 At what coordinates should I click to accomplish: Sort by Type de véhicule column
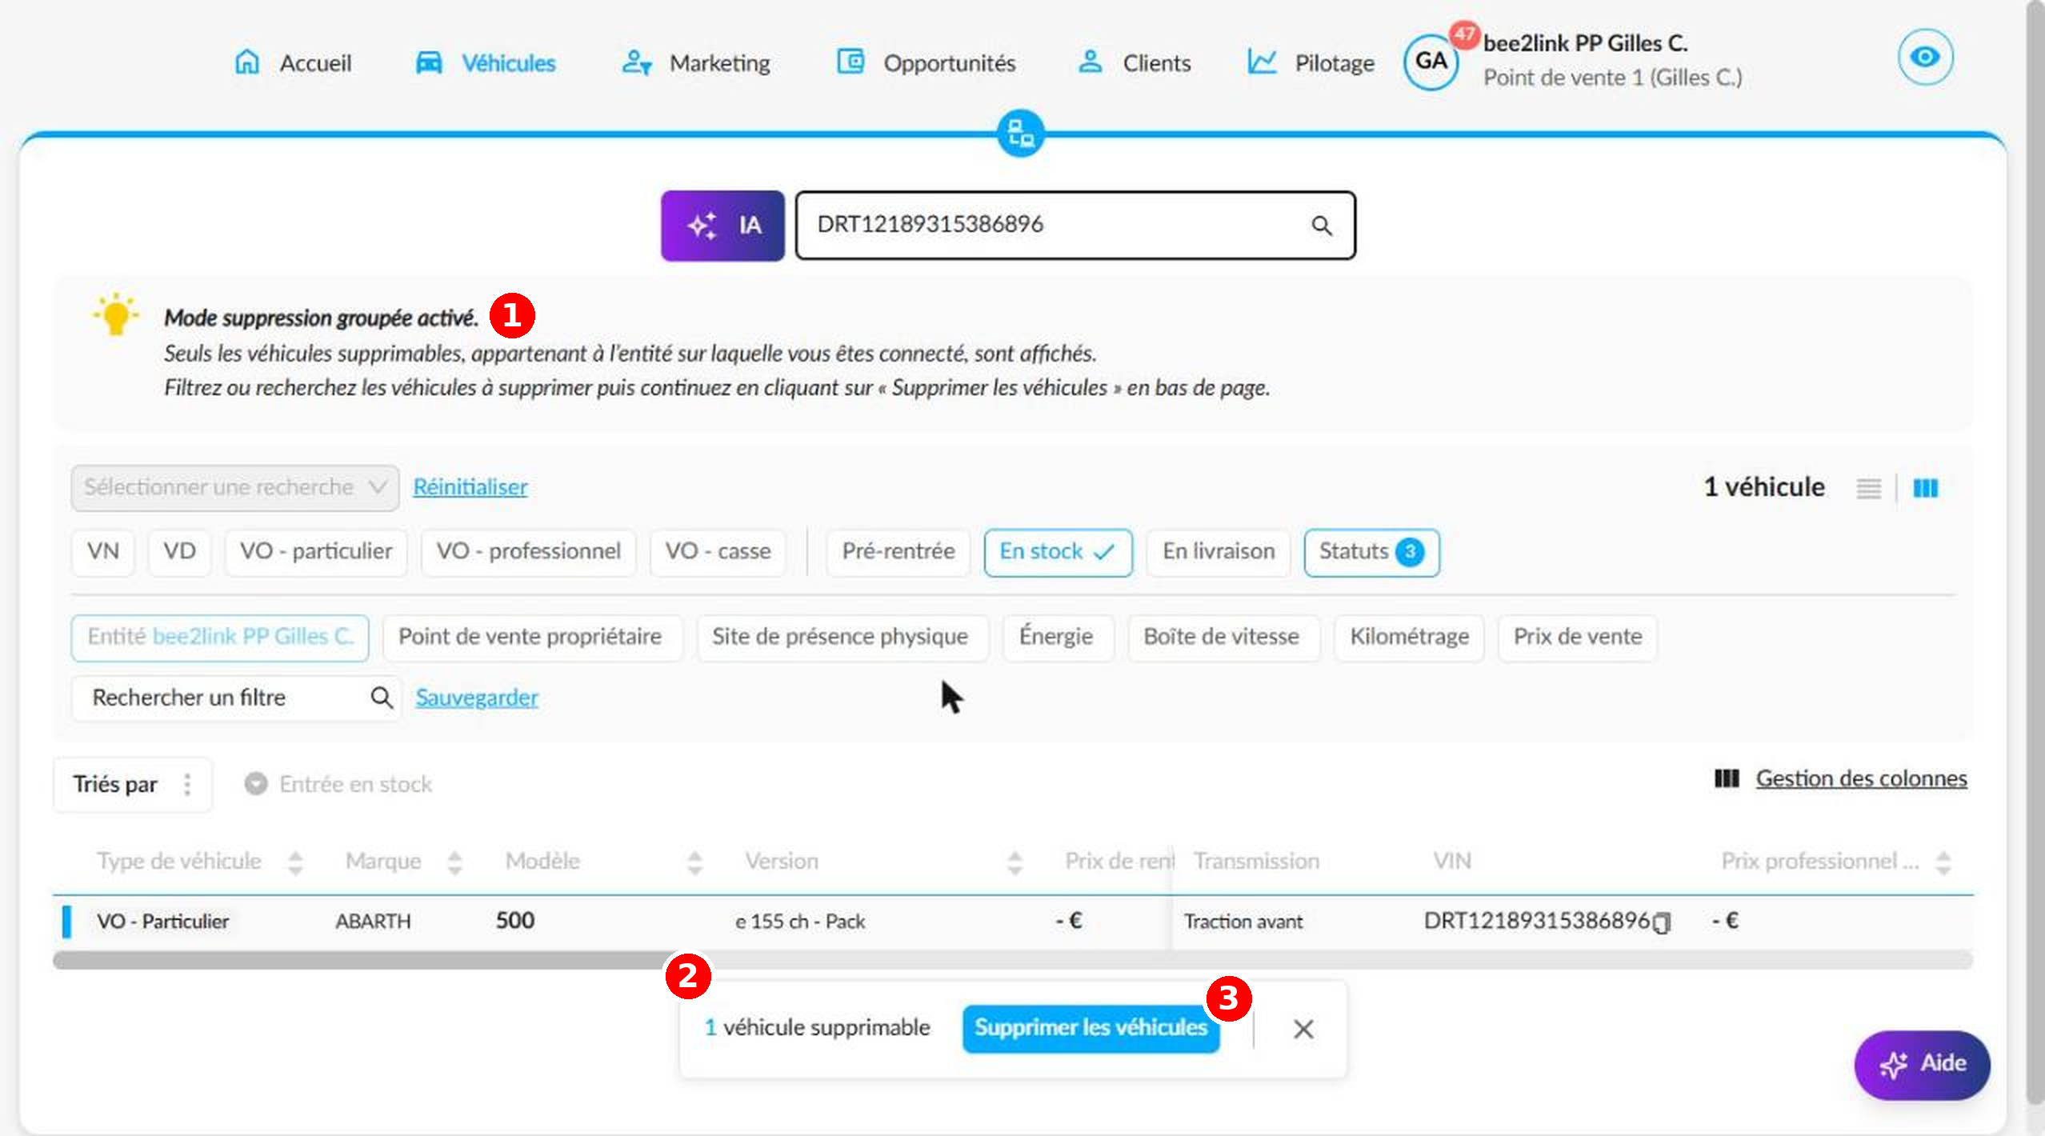coord(295,862)
